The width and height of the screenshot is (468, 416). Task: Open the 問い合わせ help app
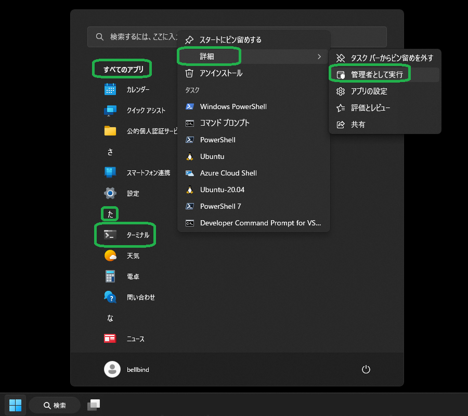point(129,297)
